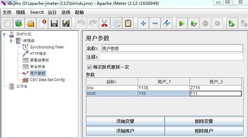
Task: Select the 察看结果树 tree item
Action: click(x=39, y=60)
